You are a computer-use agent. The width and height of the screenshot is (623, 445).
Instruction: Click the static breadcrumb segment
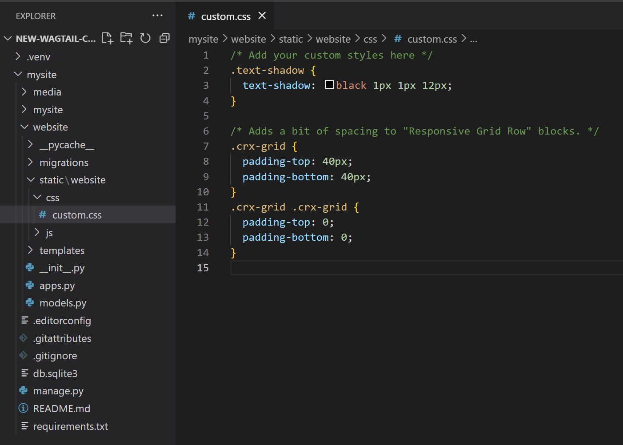pos(291,39)
